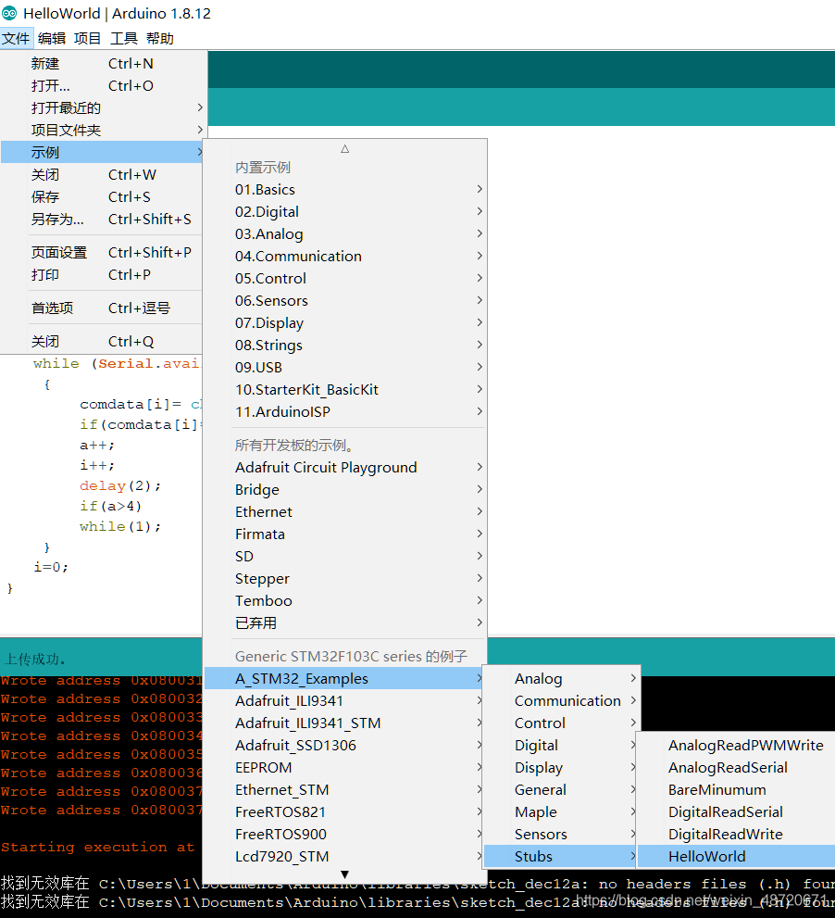835x918 pixels.
Task: Select the A_STM32_Examples entry
Action: coord(344,679)
